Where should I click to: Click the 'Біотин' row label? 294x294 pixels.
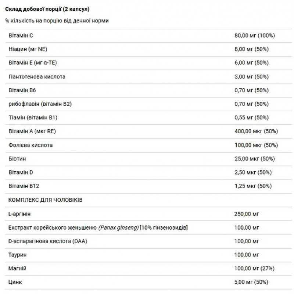click(x=17, y=159)
